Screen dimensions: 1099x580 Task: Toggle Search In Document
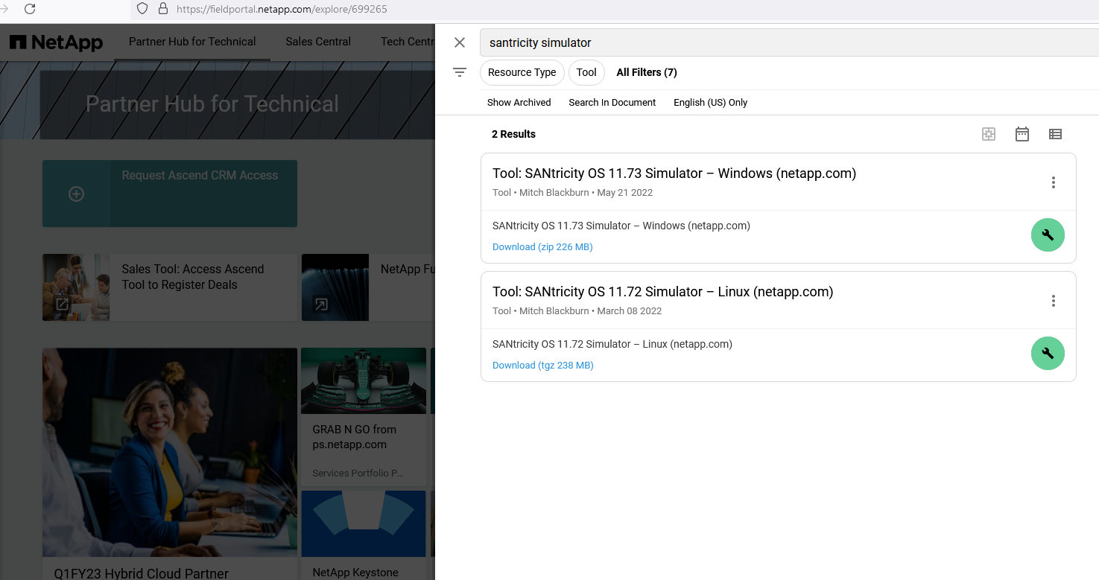pyautogui.click(x=612, y=102)
